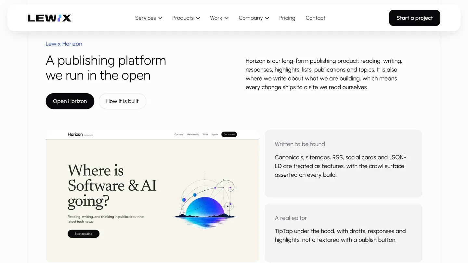
Task: Click the Start a project button
Action: [414, 18]
